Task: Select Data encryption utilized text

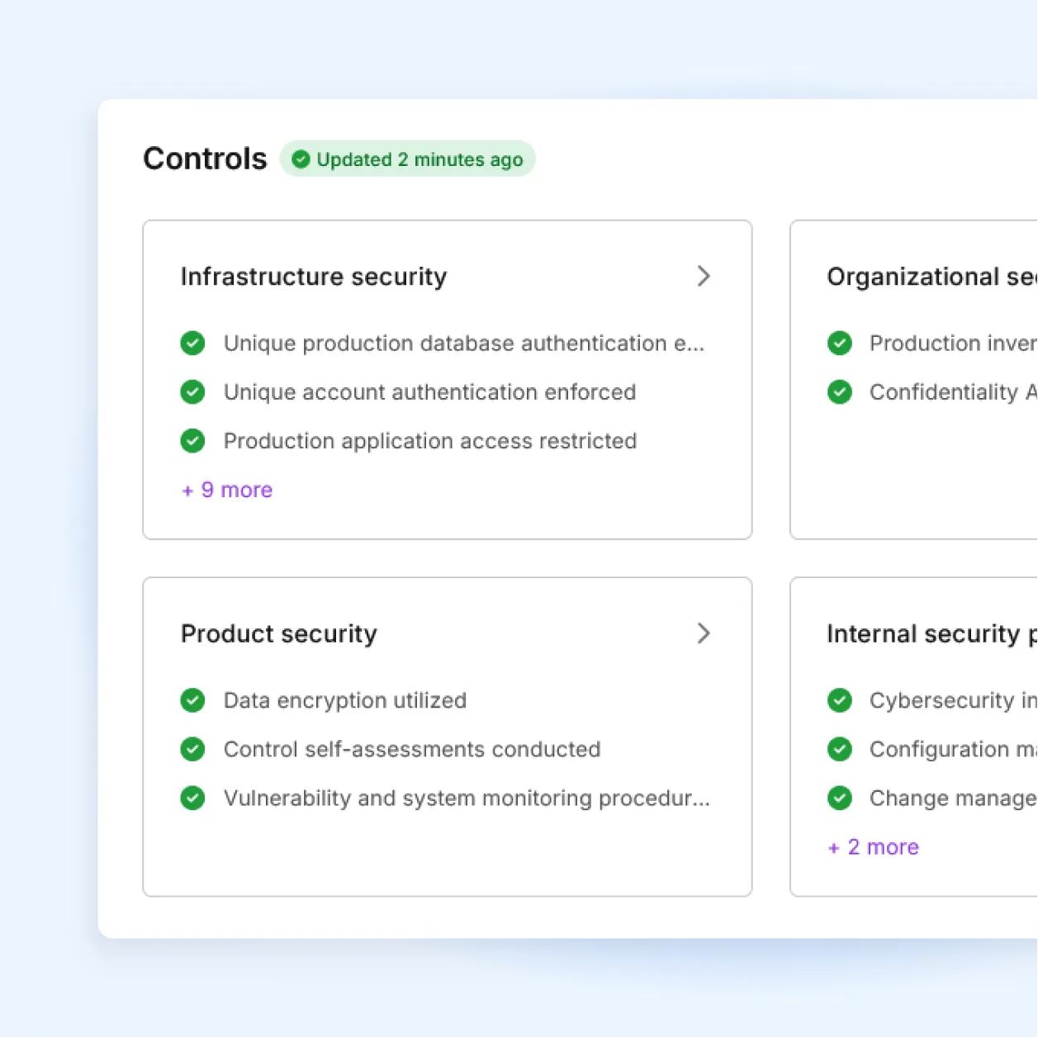Action: click(345, 700)
